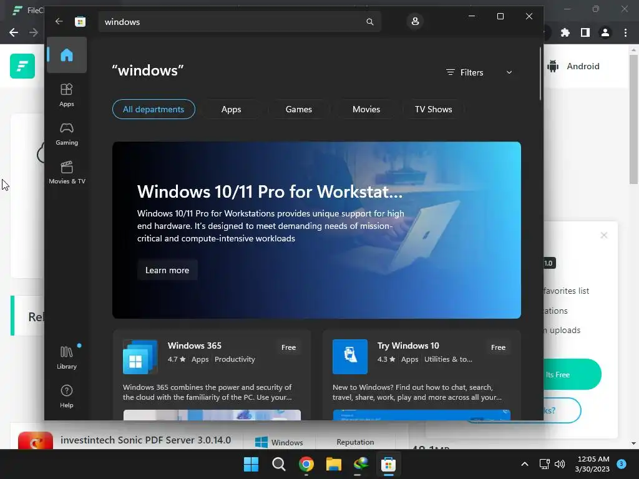Open the Library in sidebar

[66, 357]
